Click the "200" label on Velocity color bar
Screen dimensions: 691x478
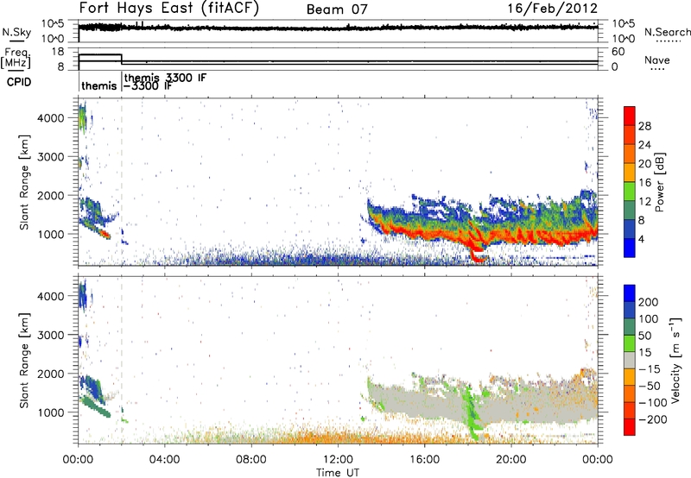(x=649, y=302)
